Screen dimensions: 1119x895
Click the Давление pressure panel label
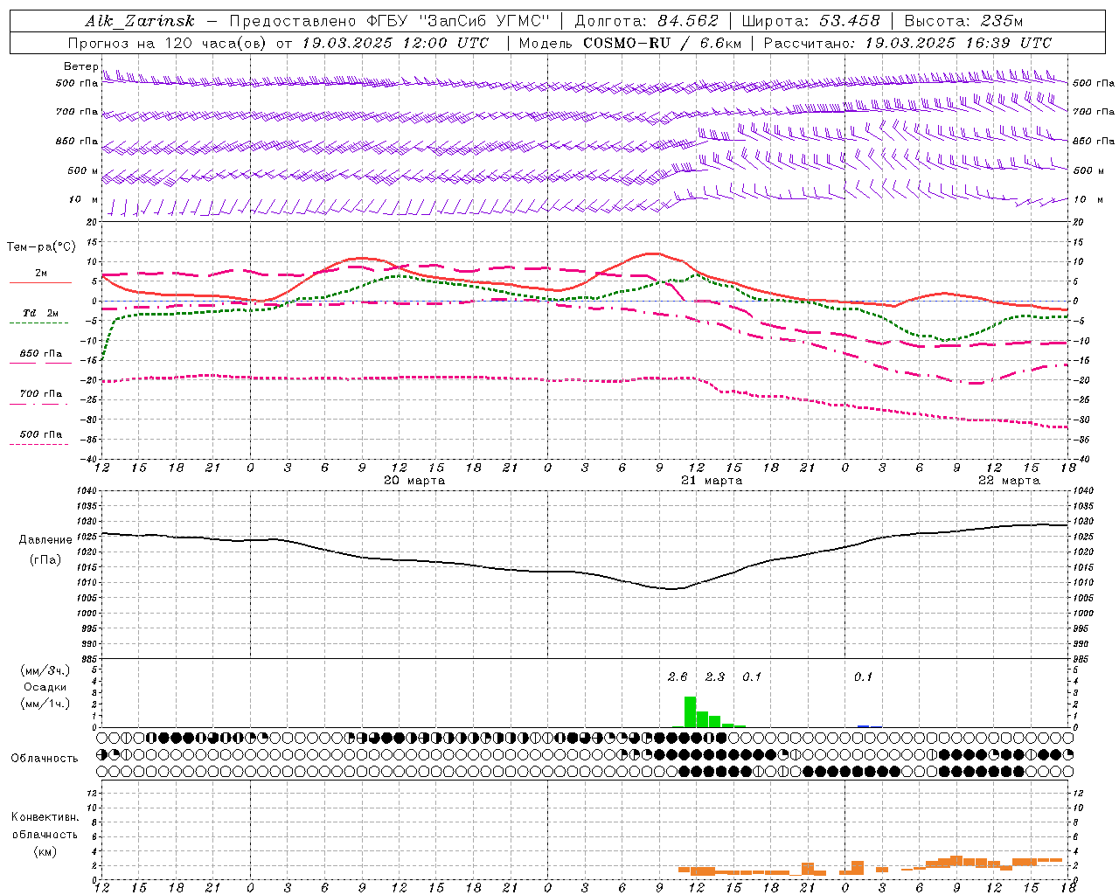[46, 540]
